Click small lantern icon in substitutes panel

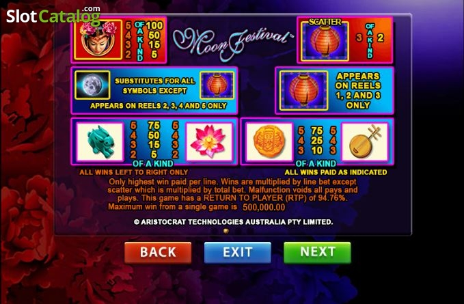[x=217, y=85]
